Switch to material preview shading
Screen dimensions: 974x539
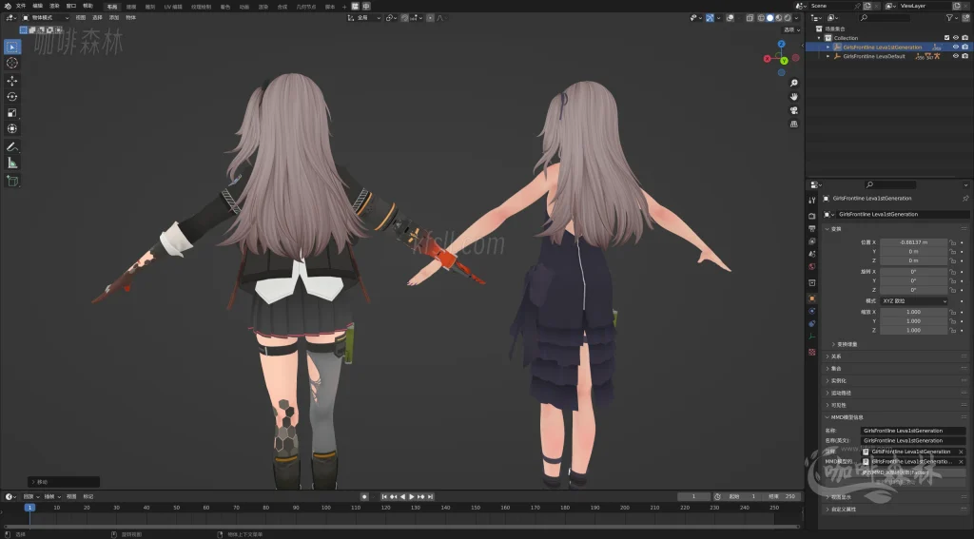tap(779, 18)
